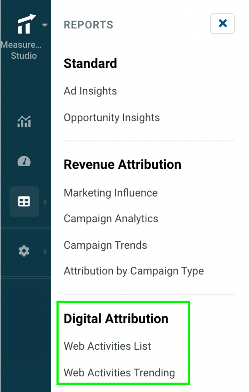This screenshot has height=392, width=249.
Task: Go to Campaign Analytics report
Action: (x=111, y=219)
